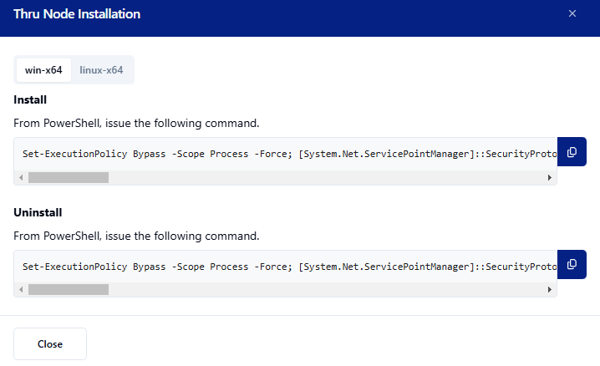The width and height of the screenshot is (600, 366).
Task: Click empty track of the Install scrollbar
Action: (334, 178)
